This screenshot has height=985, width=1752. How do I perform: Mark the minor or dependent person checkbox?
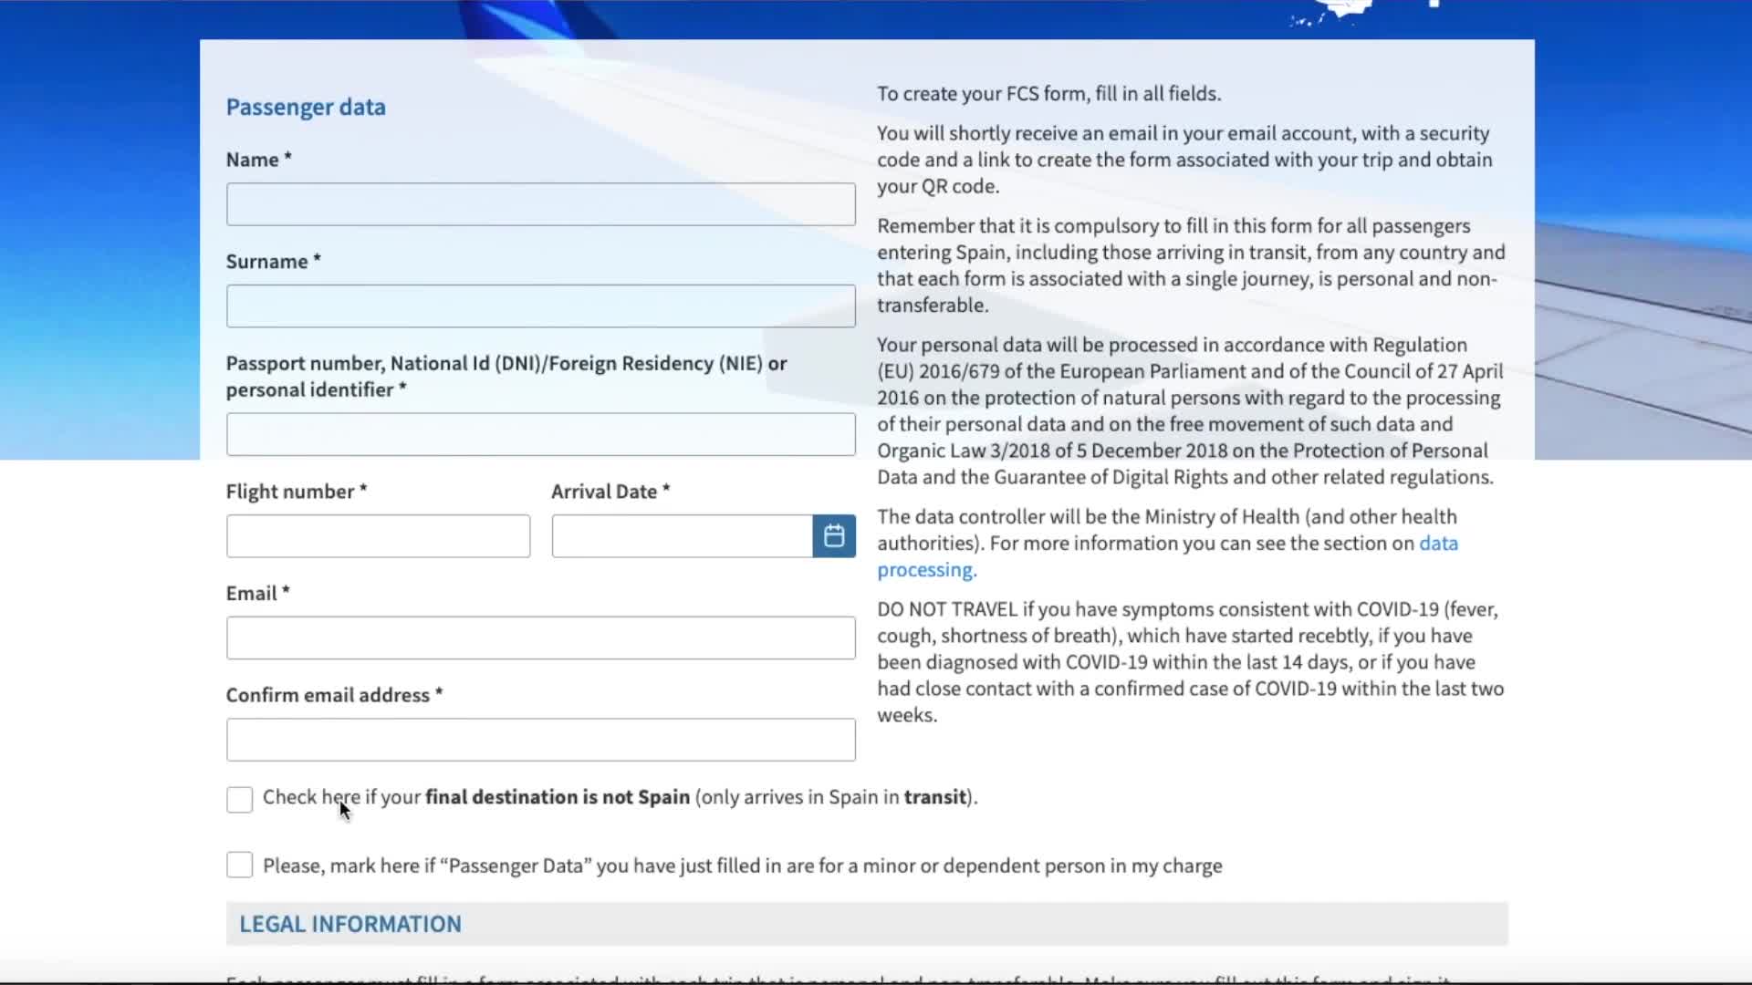239,864
